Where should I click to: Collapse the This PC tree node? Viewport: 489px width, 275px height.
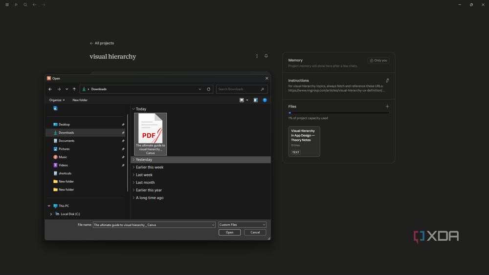coord(49,206)
